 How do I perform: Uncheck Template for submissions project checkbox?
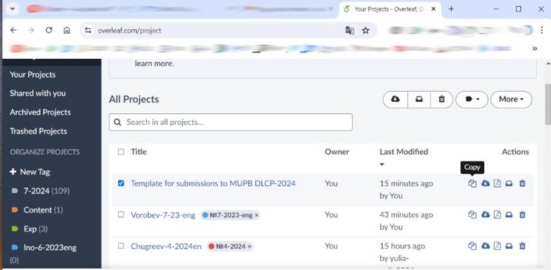point(121,183)
